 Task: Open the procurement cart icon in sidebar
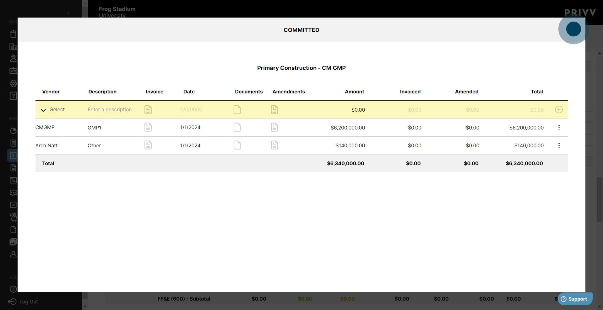coord(13,217)
